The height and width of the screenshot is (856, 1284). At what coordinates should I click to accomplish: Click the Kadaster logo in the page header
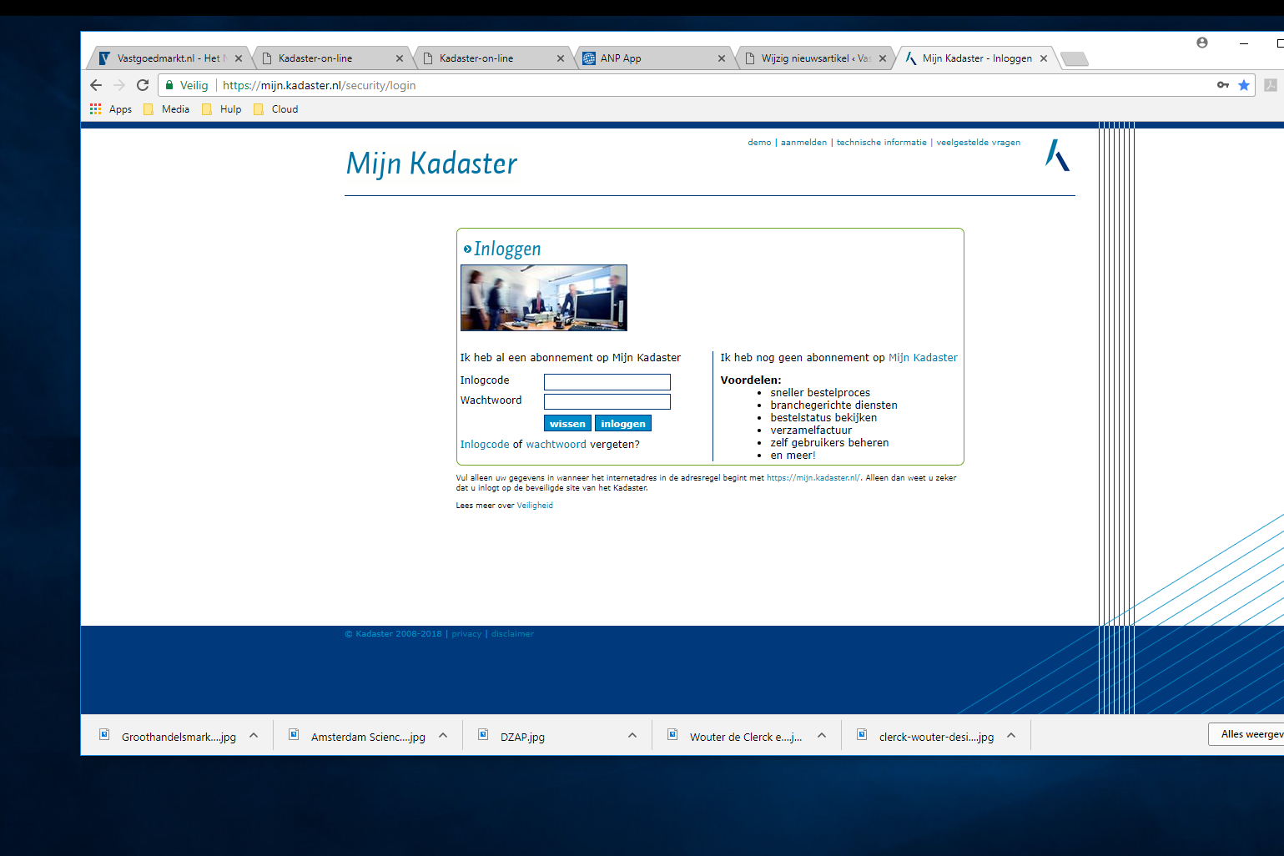[x=1057, y=155]
